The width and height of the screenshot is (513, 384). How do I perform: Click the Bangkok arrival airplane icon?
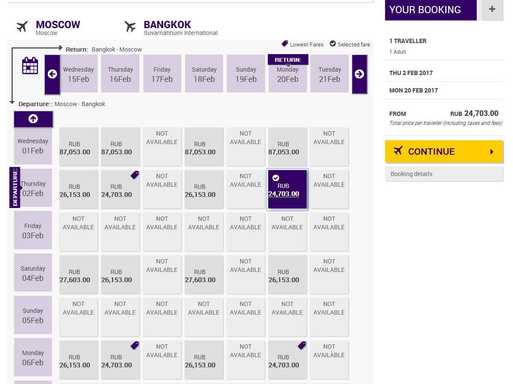pos(130,26)
